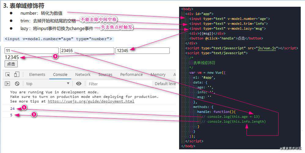
Task: Click the console.log(this.info.length) line
Action: point(233,121)
